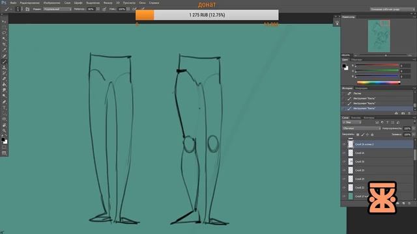Toggle type layer filter in Layers panel

tap(387, 122)
